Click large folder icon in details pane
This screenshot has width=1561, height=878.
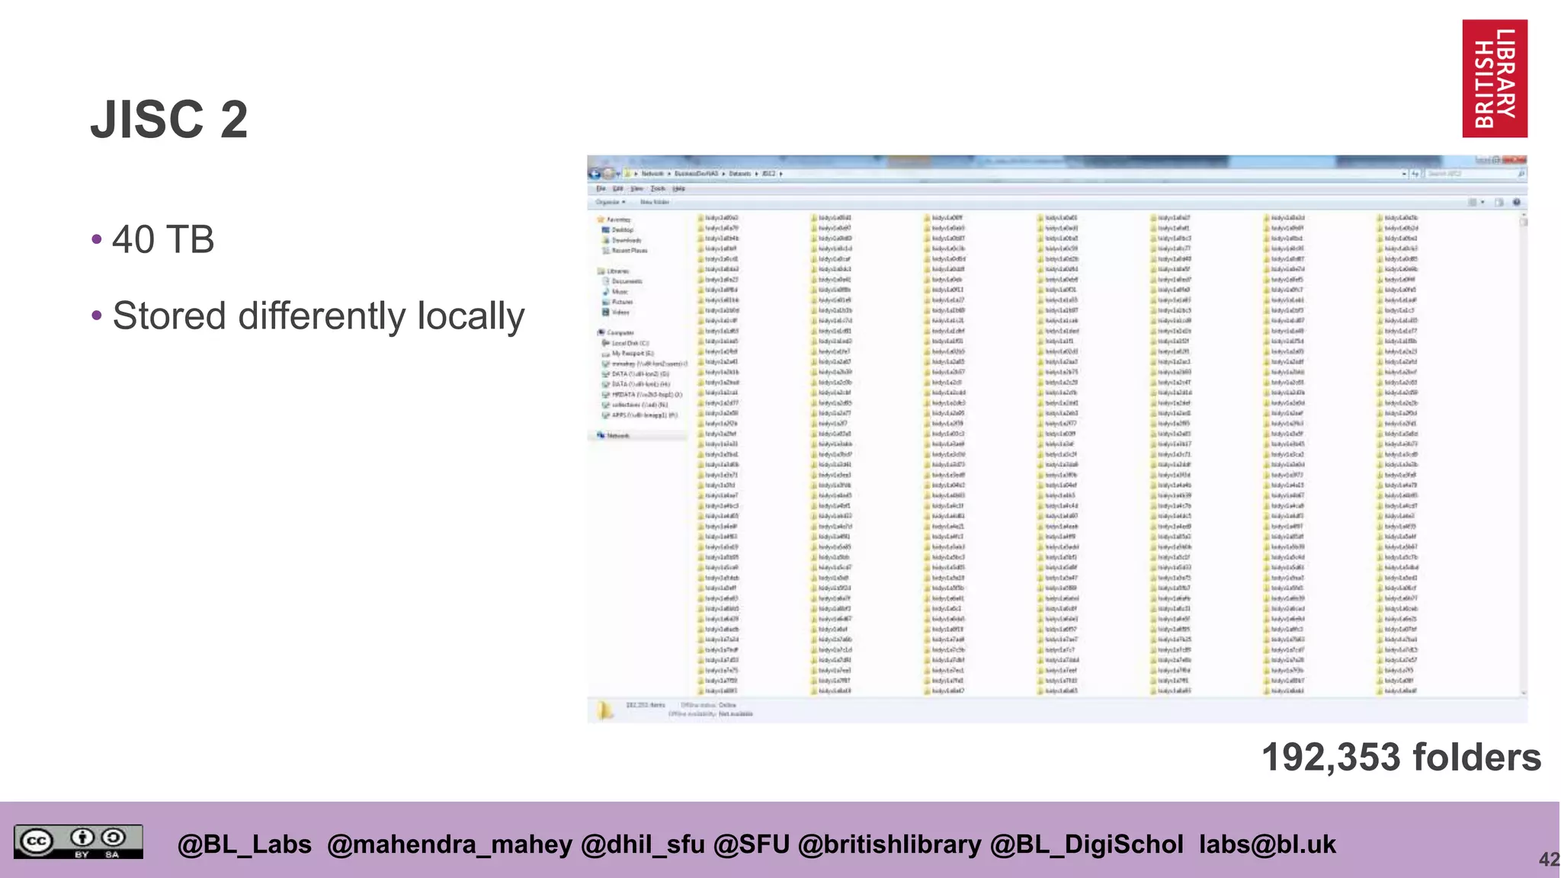pyautogui.click(x=604, y=710)
